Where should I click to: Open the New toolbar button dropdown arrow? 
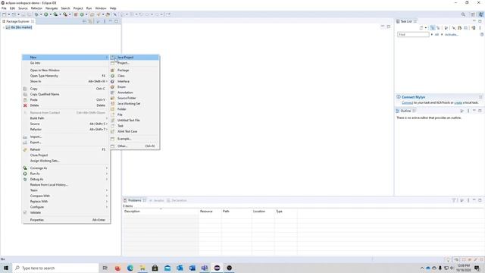tap(8, 14)
